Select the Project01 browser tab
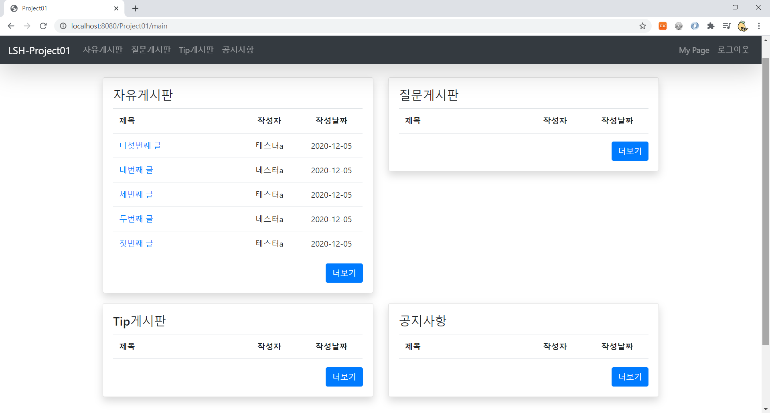 tap(64, 8)
